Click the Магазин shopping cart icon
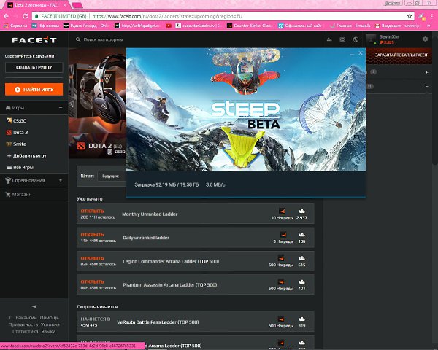Image resolution: width=438 pixels, height=350 pixels. tap(8, 194)
